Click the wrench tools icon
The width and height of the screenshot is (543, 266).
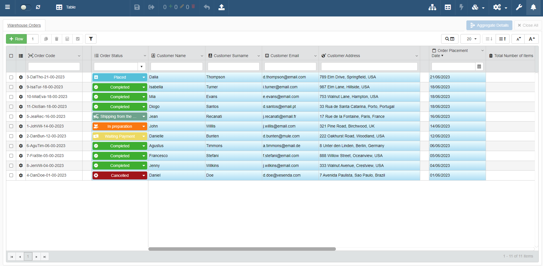coord(519,7)
